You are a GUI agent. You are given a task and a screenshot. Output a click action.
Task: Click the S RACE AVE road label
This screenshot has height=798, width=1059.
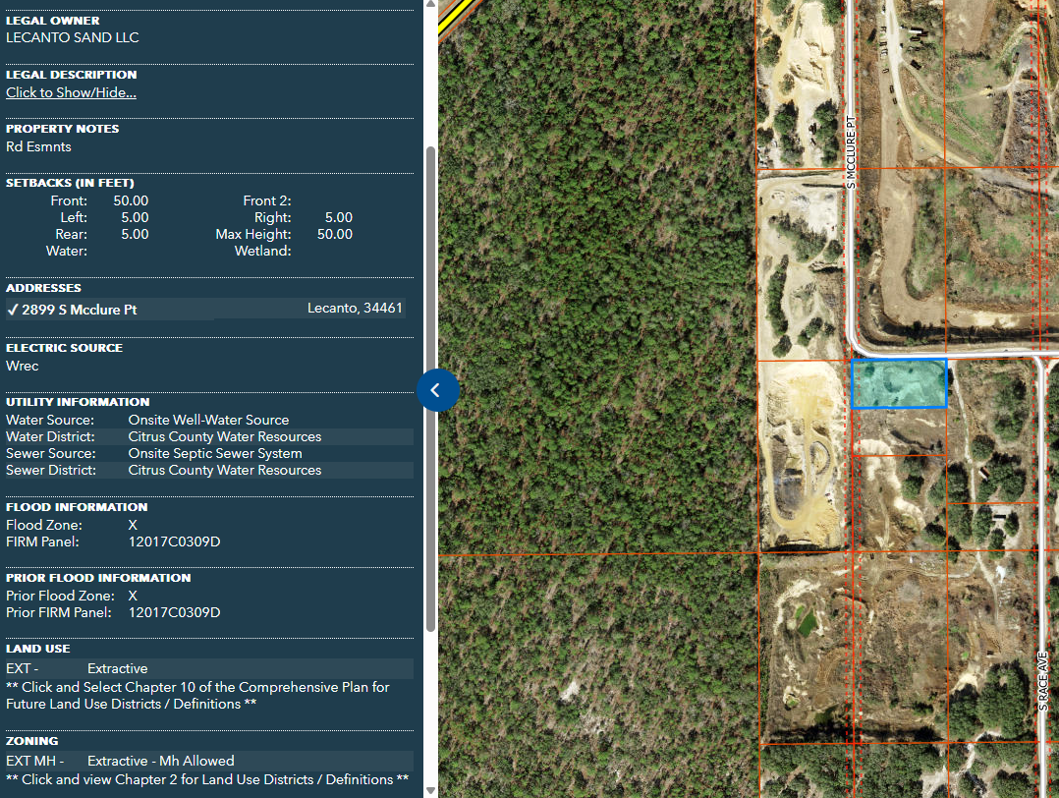click(1044, 681)
